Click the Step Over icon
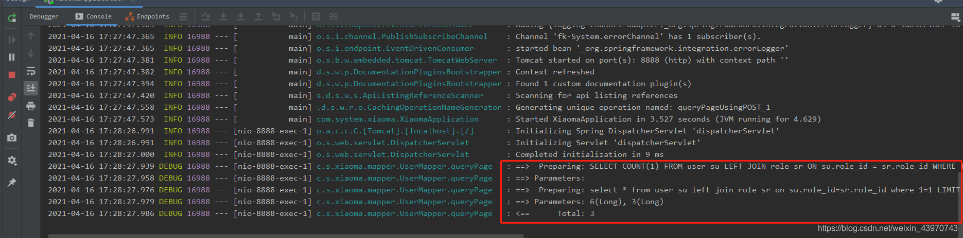 [x=206, y=16]
